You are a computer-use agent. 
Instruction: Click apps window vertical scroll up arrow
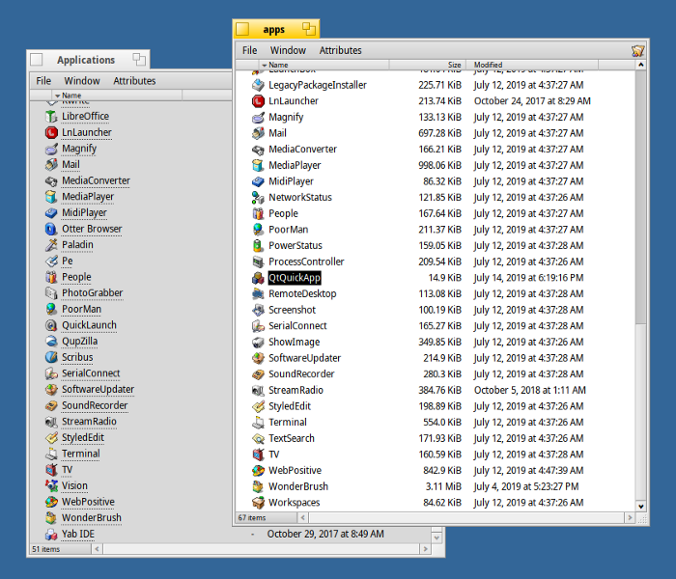[641, 65]
